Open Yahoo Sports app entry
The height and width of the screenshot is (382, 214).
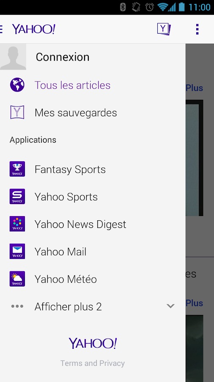tap(66, 197)
